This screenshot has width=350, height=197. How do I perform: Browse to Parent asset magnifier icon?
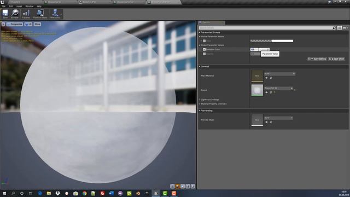tap(271, 92)
